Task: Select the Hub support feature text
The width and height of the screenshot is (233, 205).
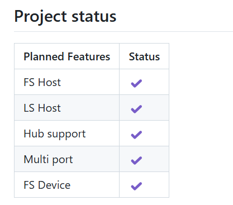Action: (x=55, y=134)
